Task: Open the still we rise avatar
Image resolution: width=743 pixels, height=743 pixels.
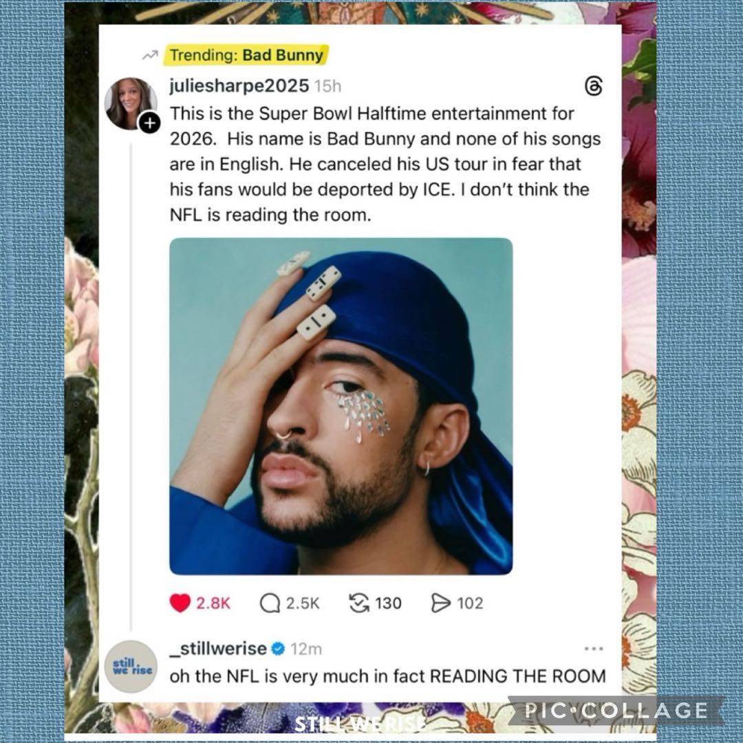Action: point(131,667)
